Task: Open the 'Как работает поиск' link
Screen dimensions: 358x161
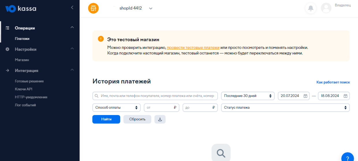Action: coord(333,82)
